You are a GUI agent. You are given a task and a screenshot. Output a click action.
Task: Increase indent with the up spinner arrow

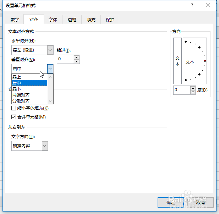pyautogui.click(x=76, y=57)
